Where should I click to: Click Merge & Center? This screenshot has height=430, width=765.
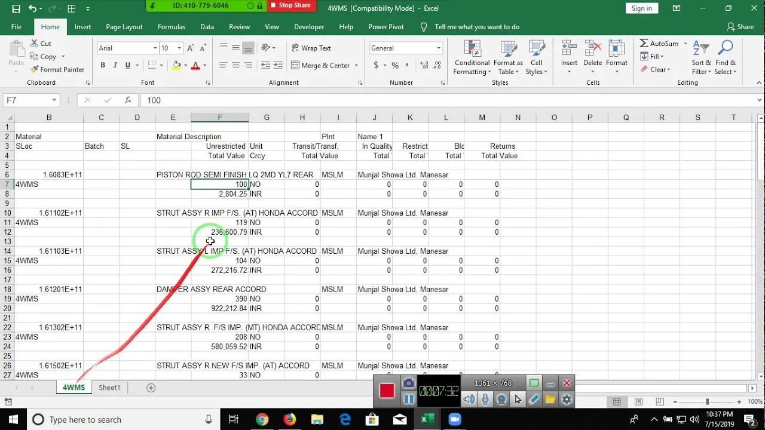[x=320, y=65]
